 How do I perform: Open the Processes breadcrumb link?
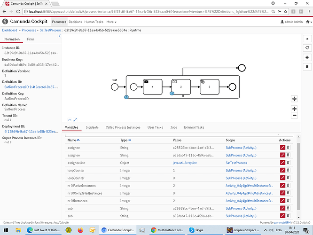(x=29, y=30)
